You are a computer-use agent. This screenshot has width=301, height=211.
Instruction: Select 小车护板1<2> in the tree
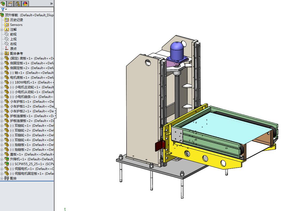[x=32, y=106]
